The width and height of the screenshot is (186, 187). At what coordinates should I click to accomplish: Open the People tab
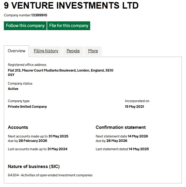[x=73, y=51]
